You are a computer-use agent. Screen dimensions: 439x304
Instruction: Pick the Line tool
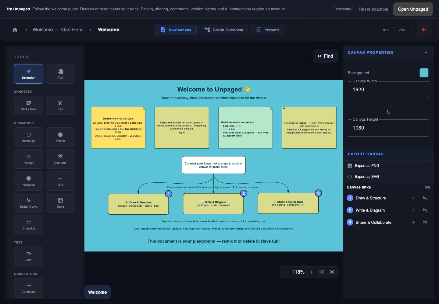[60, 181]
